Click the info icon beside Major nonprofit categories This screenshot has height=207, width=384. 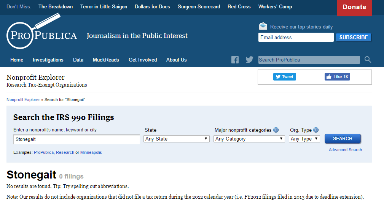click(276, 130)
